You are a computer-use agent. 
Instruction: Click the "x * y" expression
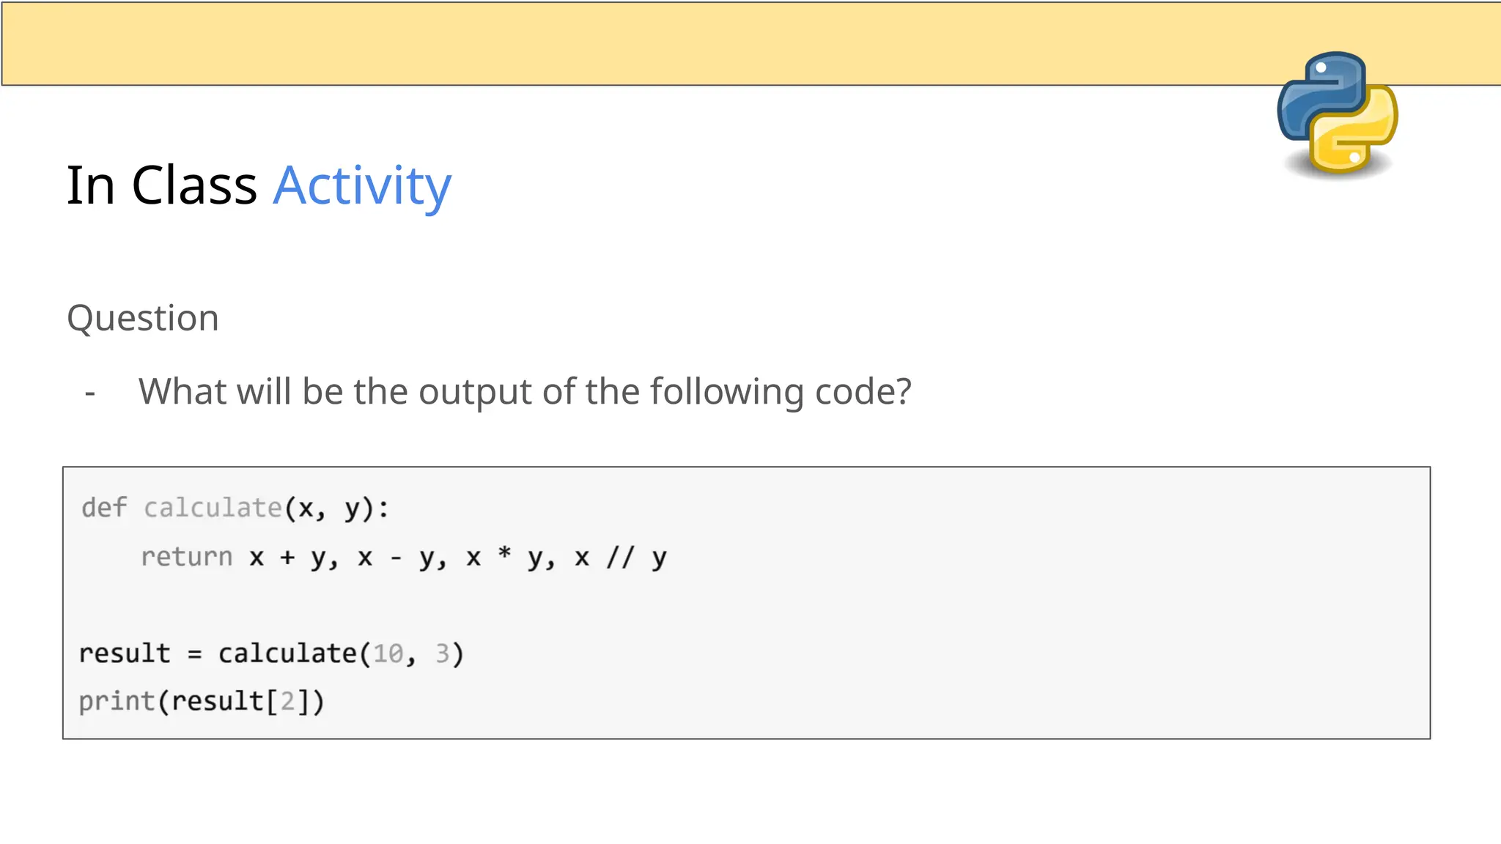pyautogui.click(x=504, y=558)
